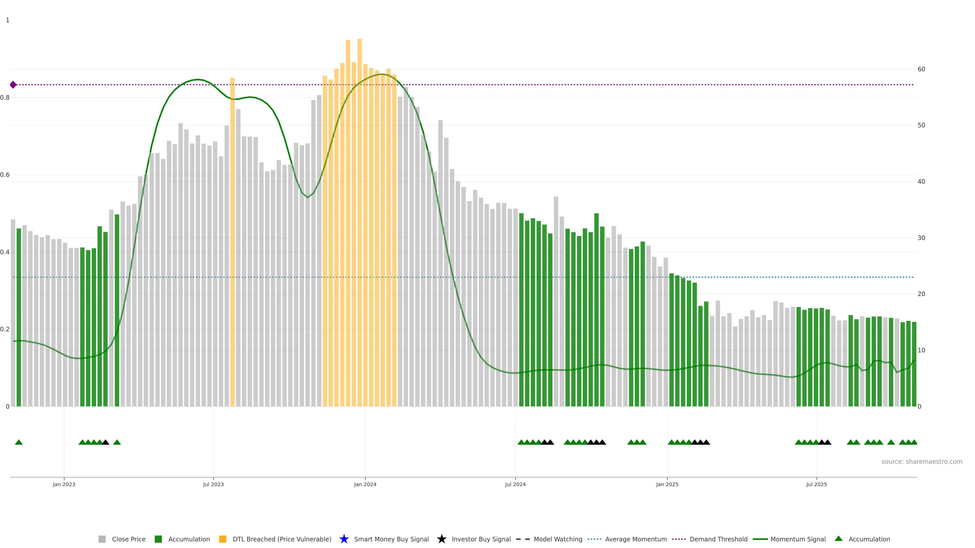Click the green Accumulation triangle legend icon

pos(838,539)
